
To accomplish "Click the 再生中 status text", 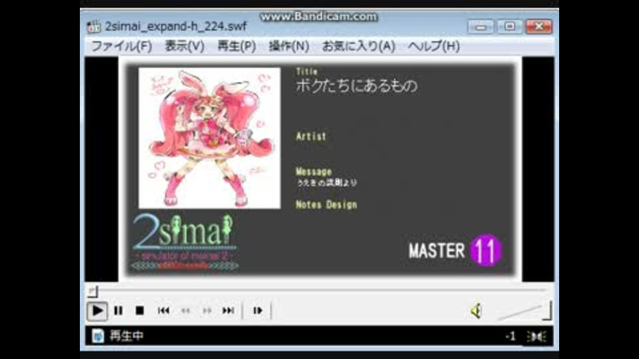I will tap(126, 336).
